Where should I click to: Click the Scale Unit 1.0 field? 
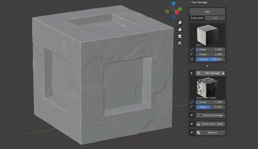click(215, 18)
